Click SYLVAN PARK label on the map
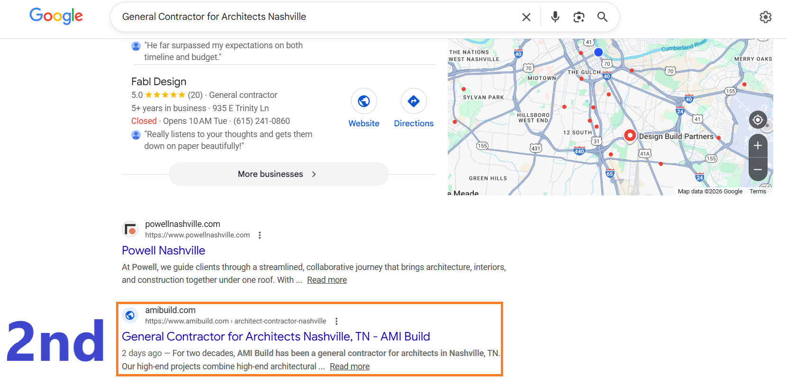 point(483,97)
